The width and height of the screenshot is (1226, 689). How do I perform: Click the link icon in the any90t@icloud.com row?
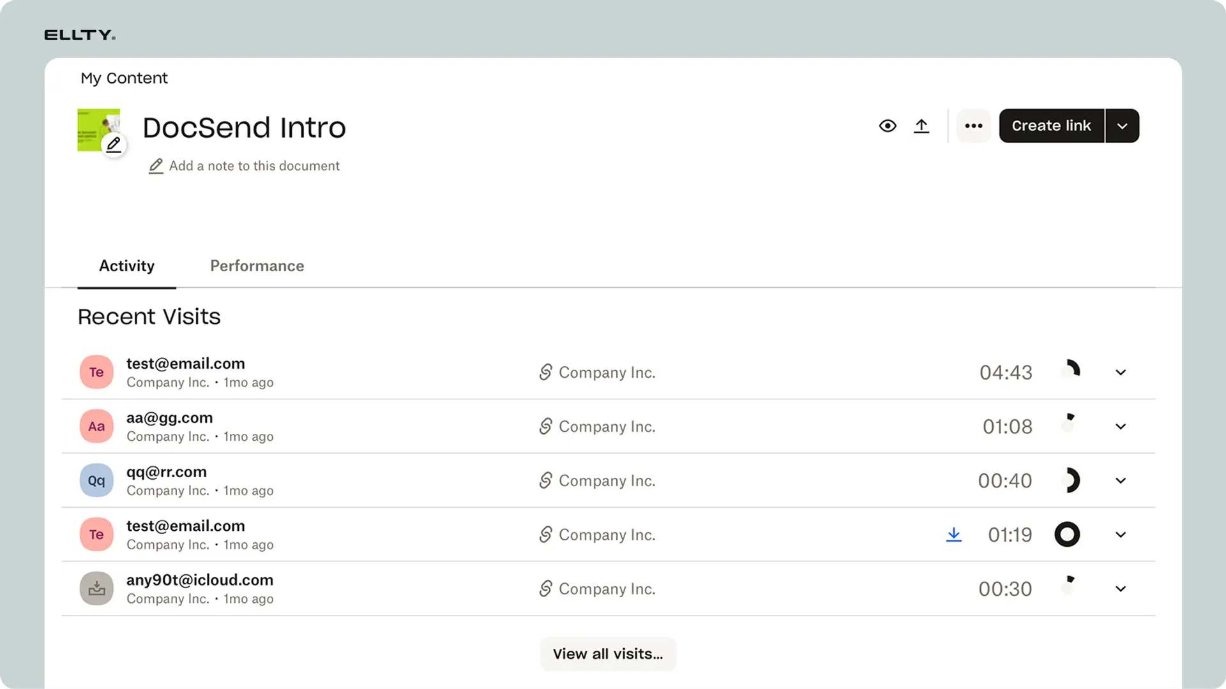545,589
